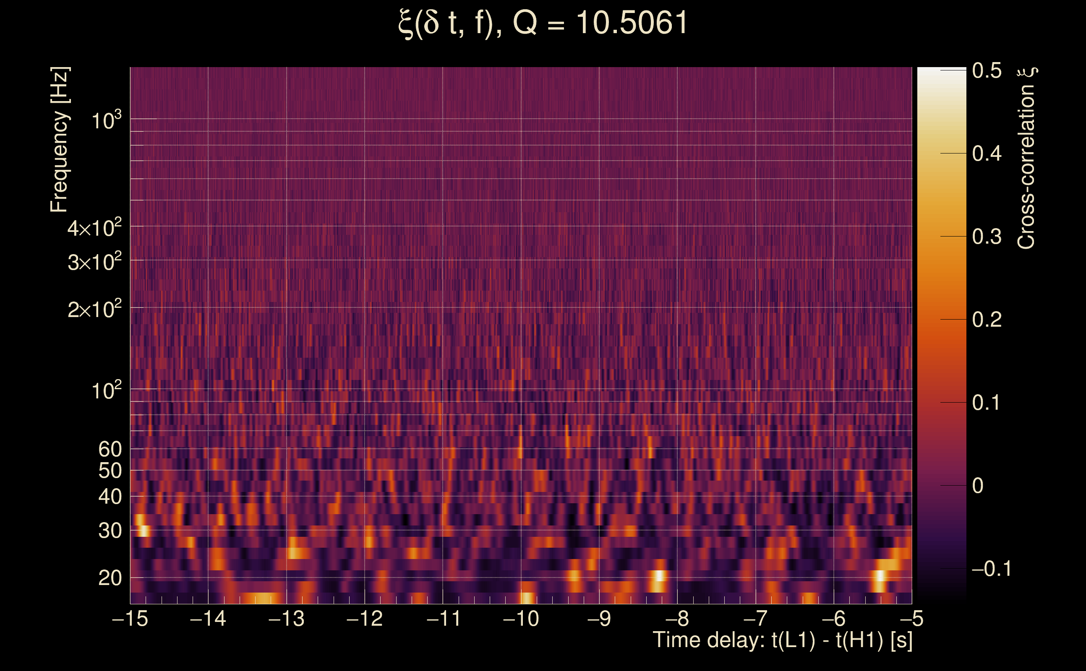
Task: Click the 0.4 tick on the colorbar
Action: pyautogui.click(x=987, y=153)
